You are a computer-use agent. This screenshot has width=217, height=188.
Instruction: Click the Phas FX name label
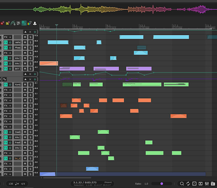(x=18, y=48)
